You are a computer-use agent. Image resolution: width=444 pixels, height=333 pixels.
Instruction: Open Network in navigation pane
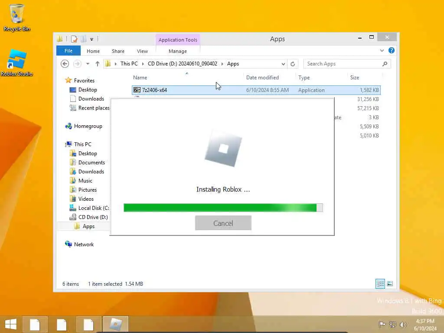84,245
